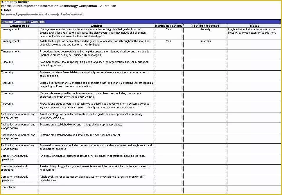
Task: Select the help desk system control cell
Action: [96, 180]
